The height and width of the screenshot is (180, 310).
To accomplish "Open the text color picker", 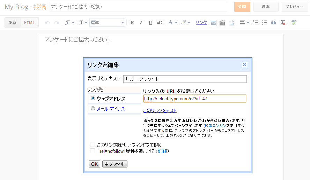I will click(172, 23).
